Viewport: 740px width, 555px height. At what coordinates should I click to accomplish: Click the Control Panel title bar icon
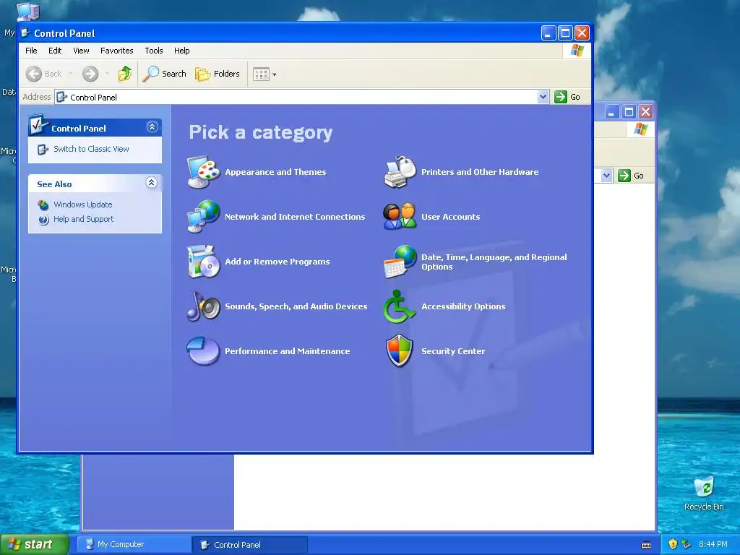tap(26, 33)
